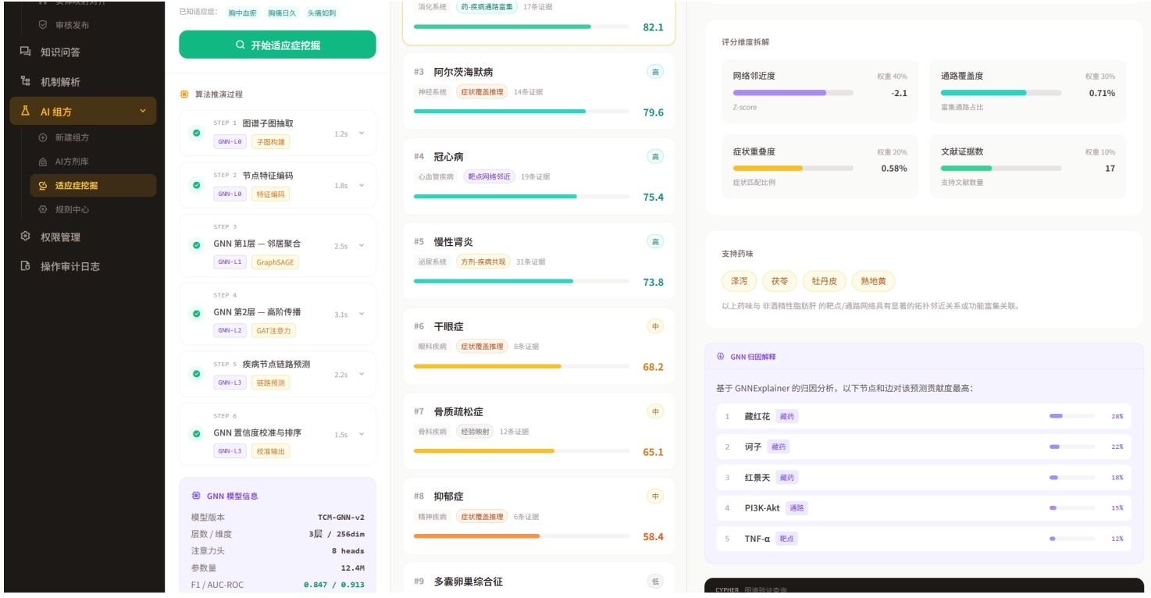The width and height of the screenshot is (1151, 598).
Task: Click the TCM-GNN-v2 model version value
Action: point(340,518)
